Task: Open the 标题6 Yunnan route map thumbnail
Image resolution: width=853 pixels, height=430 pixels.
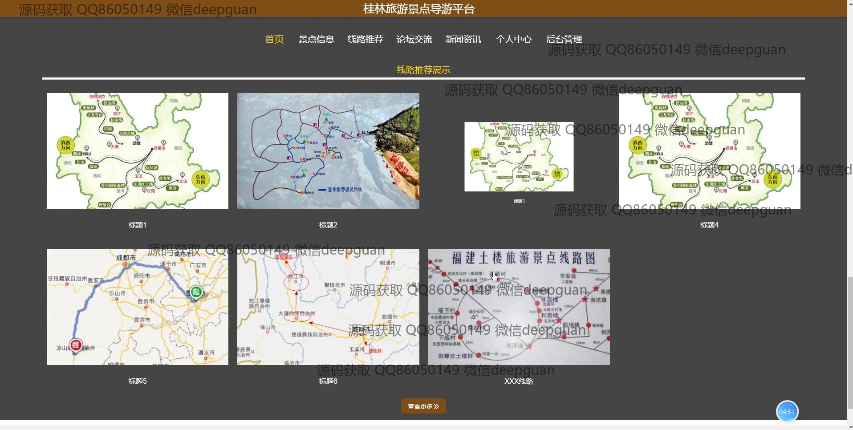Action: click(x=328, y=307)
